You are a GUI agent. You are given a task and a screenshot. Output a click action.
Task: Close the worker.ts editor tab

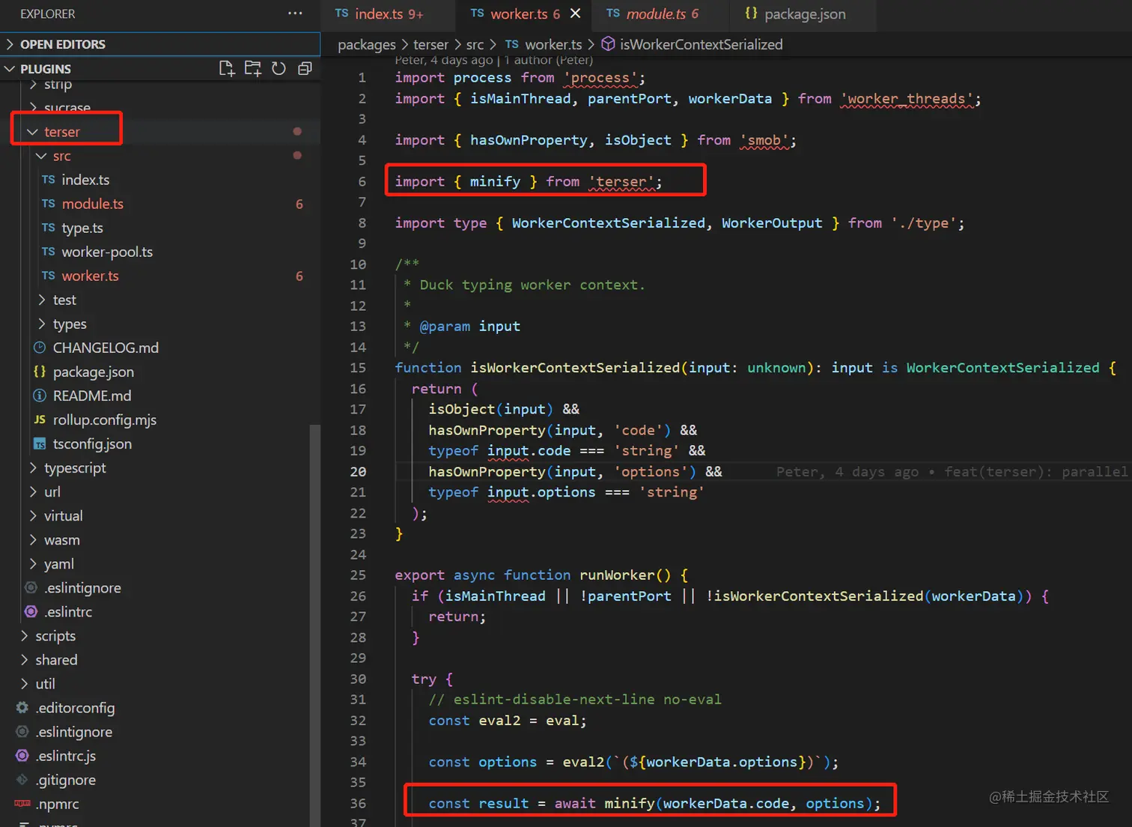coord(575,13)
